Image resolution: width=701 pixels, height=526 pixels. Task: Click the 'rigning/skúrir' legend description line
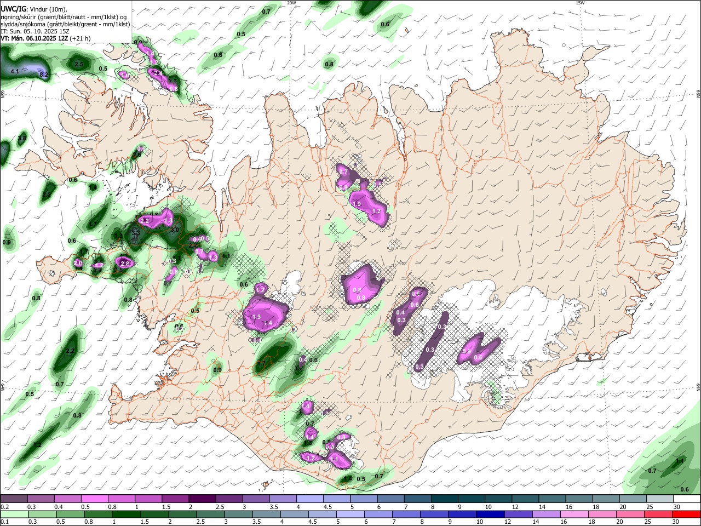click(x=64, y=17)
